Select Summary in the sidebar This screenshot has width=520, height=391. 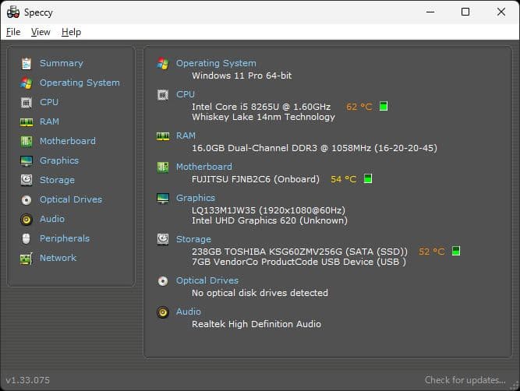click(x=62, y=63)
